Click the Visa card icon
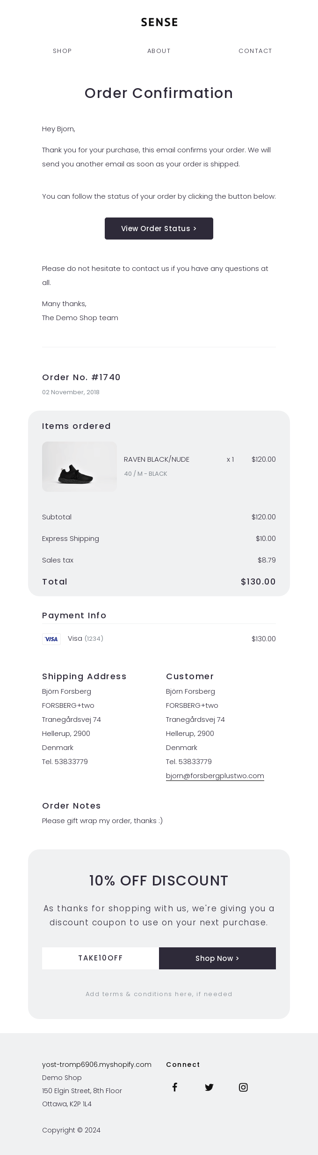Viewport: 318px width, 1155px height. [x=51, y=639]
